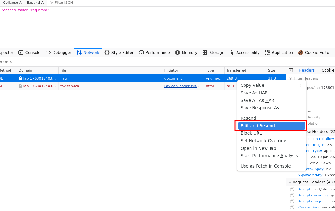The image size is (335, 211).
Task: Open the Storage panel tab
Action: pos(213,52)
